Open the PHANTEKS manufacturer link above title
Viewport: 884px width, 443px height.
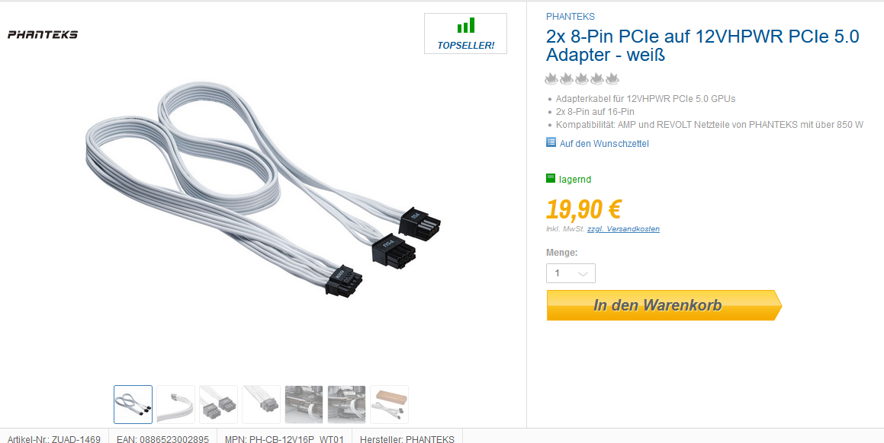coord(570,16)
